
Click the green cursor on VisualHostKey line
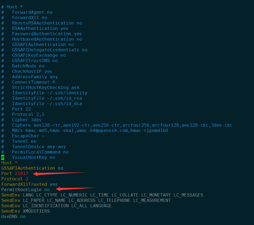tap(3, 157)
